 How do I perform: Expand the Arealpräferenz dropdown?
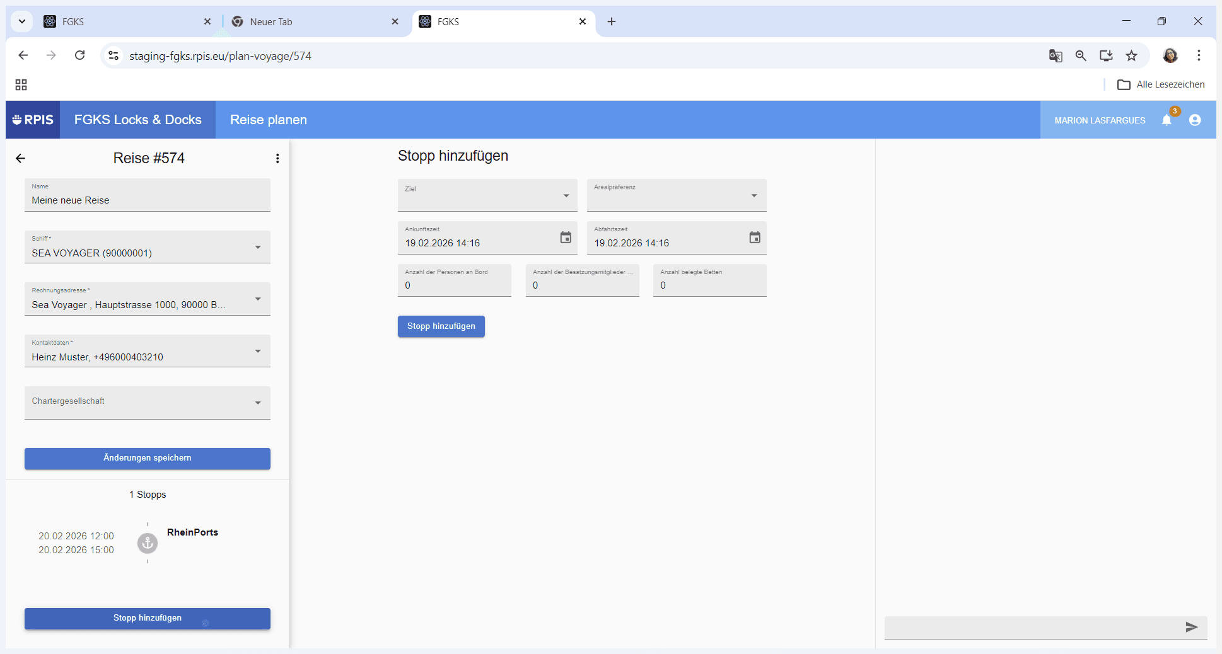677,195
